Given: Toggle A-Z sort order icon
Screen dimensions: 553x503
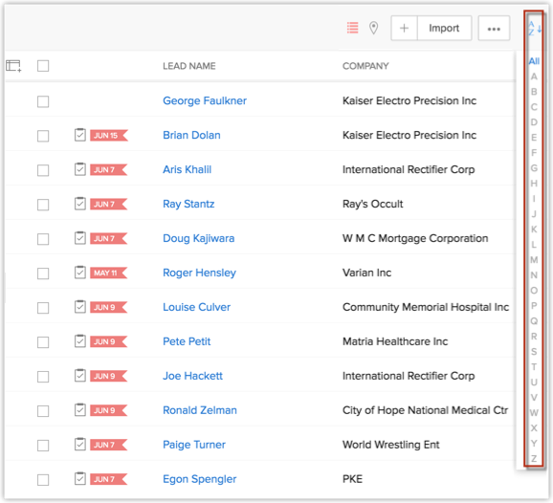Looking at the screenshot, I should pos(535,28).
